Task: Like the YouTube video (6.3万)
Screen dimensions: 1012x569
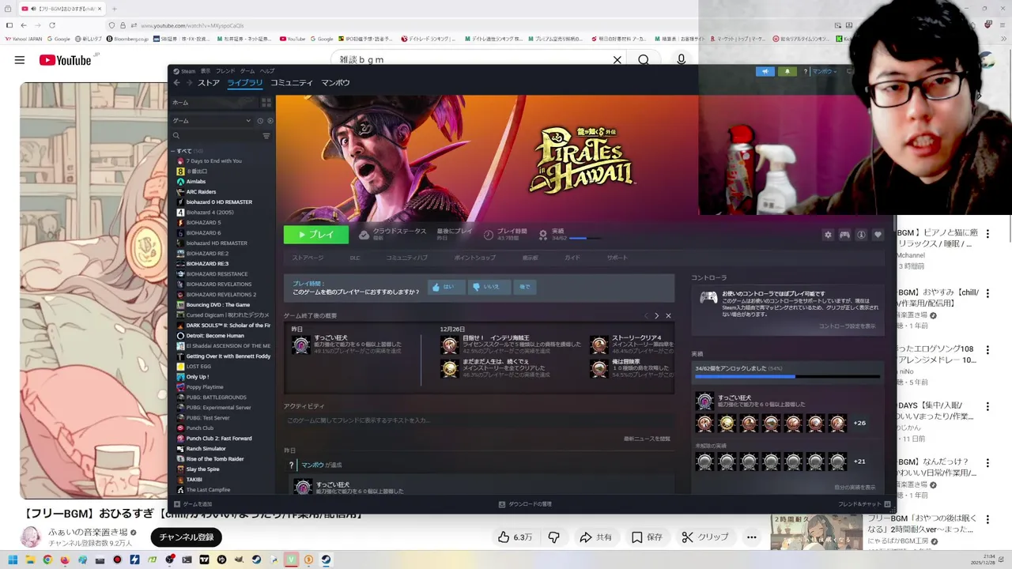Action: point(515,537)
